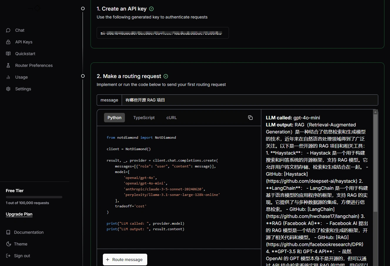Screen dimensions: 390x266
Task: Click the facebookresearch/DPR GitHub URL in output
Action: tap(315, 244)
